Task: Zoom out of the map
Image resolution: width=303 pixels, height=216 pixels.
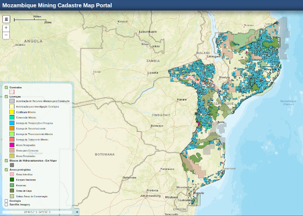Action: click(6, 35)
